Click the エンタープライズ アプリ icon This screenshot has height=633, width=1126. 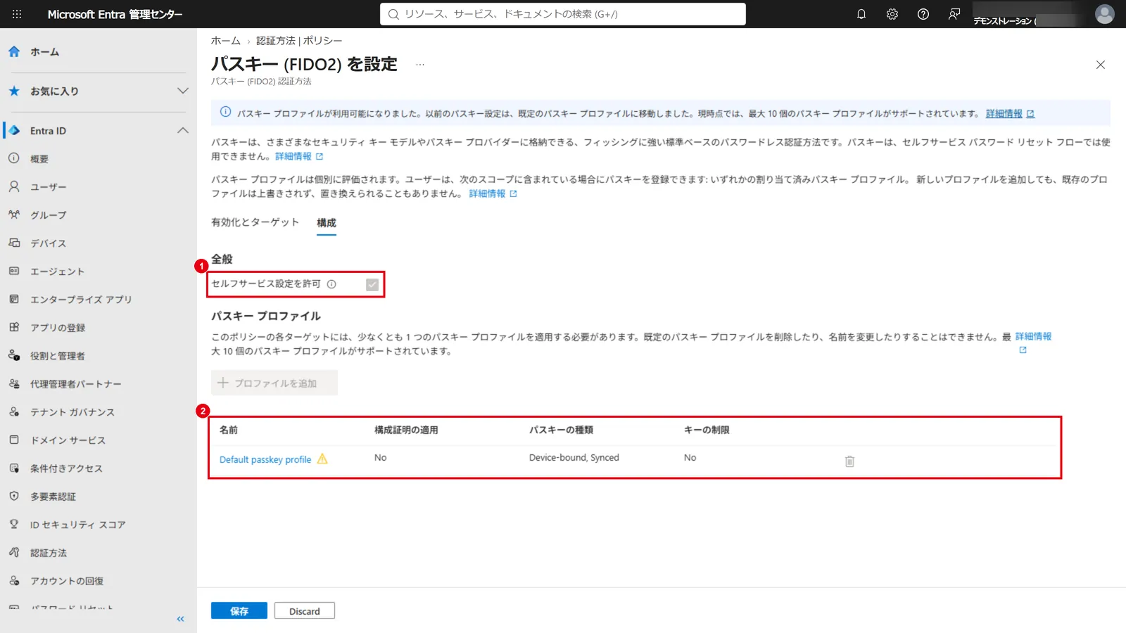click(x=14, y=299)
